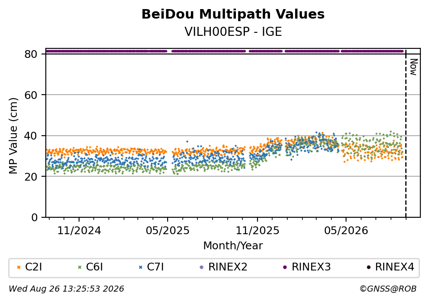Image resolution: width=429 pixels, height=302 pixels.
Task: Select the C6I legend label
Action: tap(94, 267)
